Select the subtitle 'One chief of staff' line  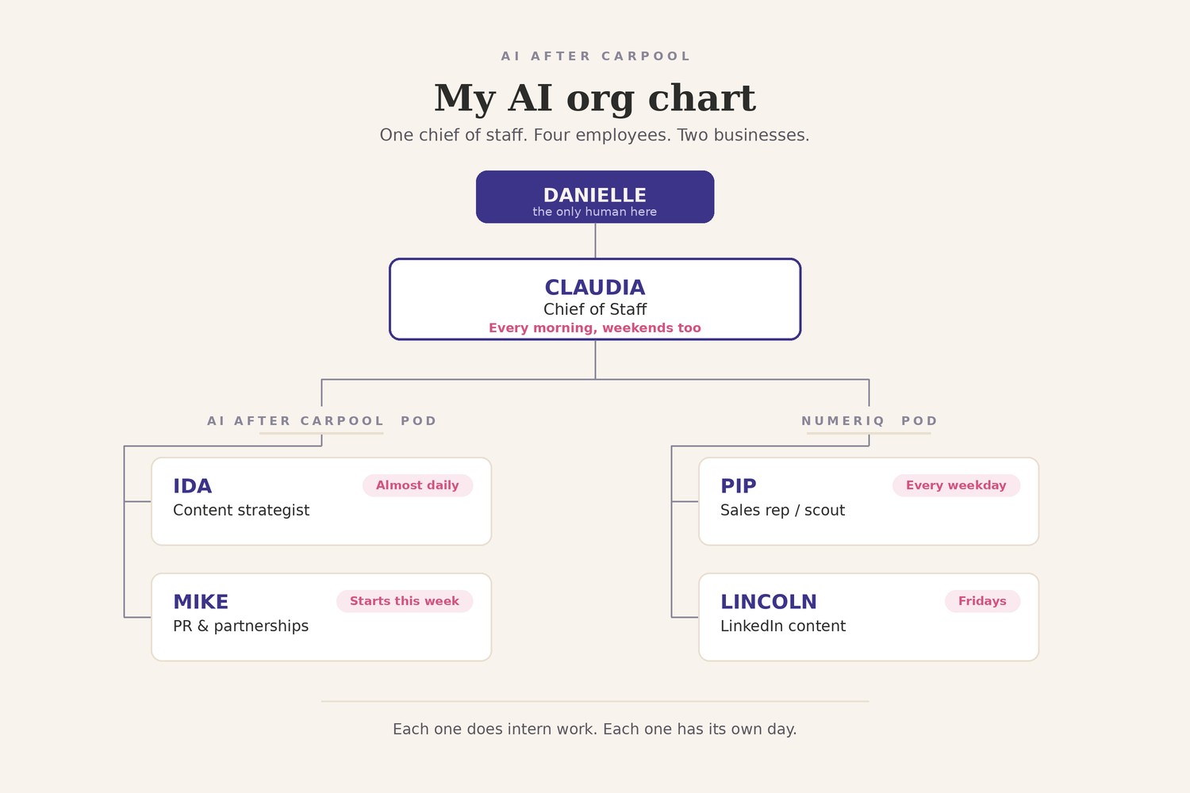595,135
